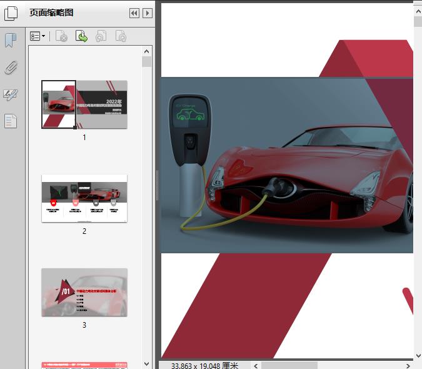This screenshot has width=422, height=369.
Task: Select page 3 thumbnail
Action: tap(84, 292)
